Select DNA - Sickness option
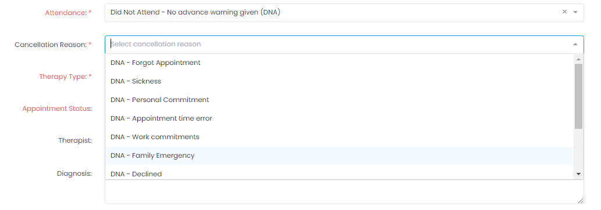The image size is (601, 210). pos(340,81)
